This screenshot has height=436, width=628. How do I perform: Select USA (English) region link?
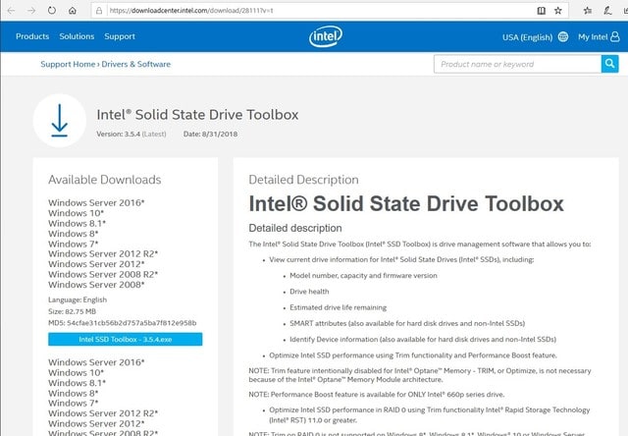click(527, 37)
